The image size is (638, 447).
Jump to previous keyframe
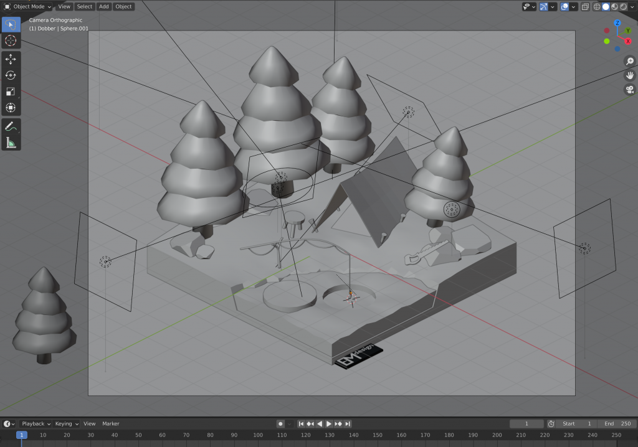[310, 424]
